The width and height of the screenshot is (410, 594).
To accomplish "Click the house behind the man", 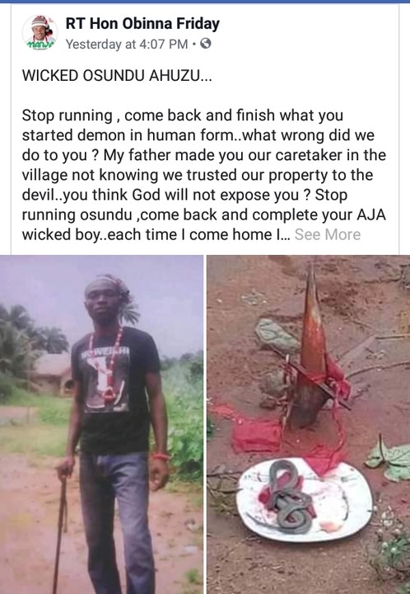I will [x=53, y=375].
